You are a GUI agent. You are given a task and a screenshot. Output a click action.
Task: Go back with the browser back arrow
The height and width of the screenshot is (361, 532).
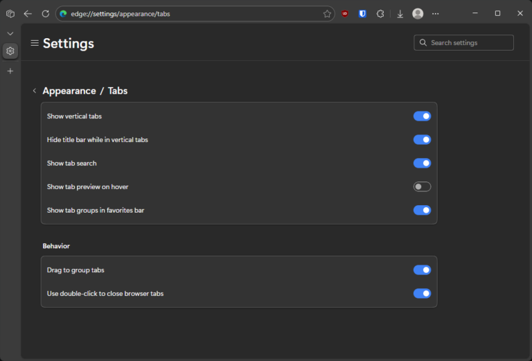[x=28, y=14]
